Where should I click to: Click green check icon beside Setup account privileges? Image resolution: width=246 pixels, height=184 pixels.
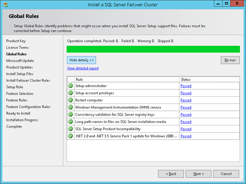(x=71, y=93)
